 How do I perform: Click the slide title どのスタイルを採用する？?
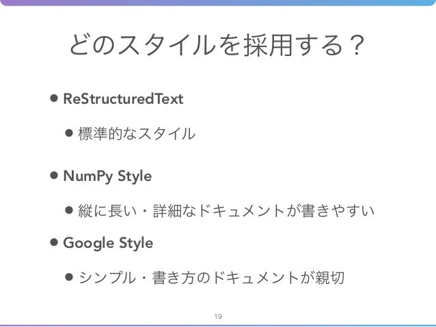(217, 45)
